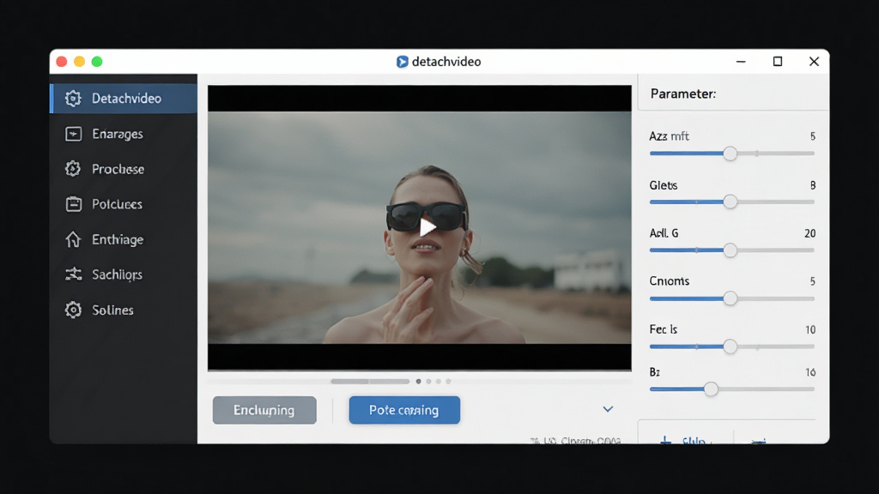Click the detachvideo logo in title bar
Image resolution: width=879 pixels, height=494 pixels.
click(402, 62)
